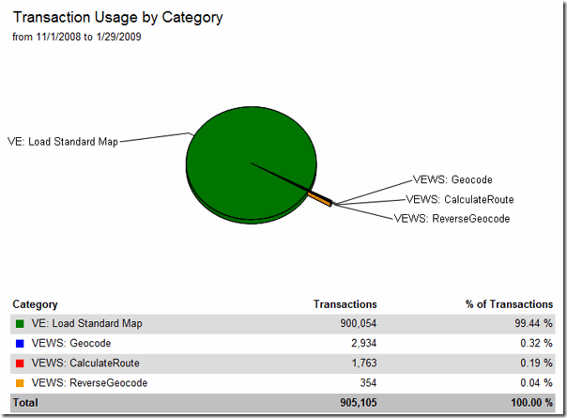567x418 pixels.
Task: Click 'VEWS: CalculateRoute' in the table
Action: point(85,363)
